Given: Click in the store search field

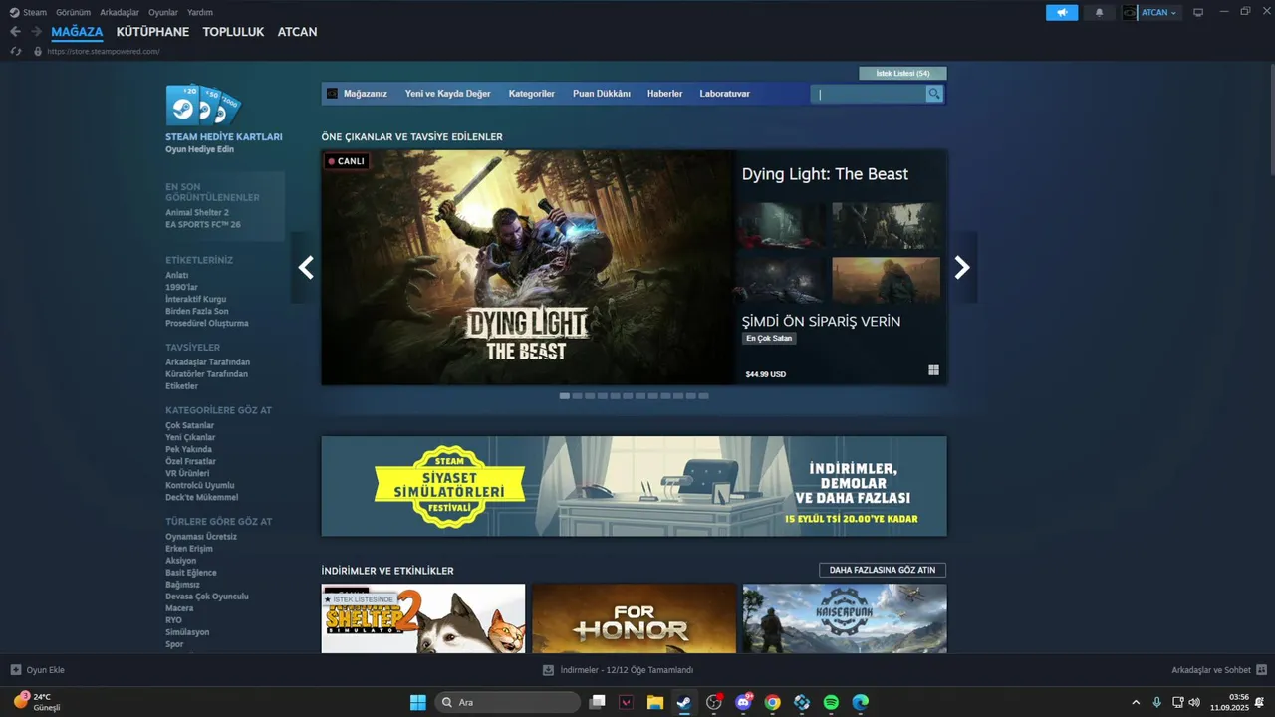Looking at the screenshot, I should coord(870,94).
